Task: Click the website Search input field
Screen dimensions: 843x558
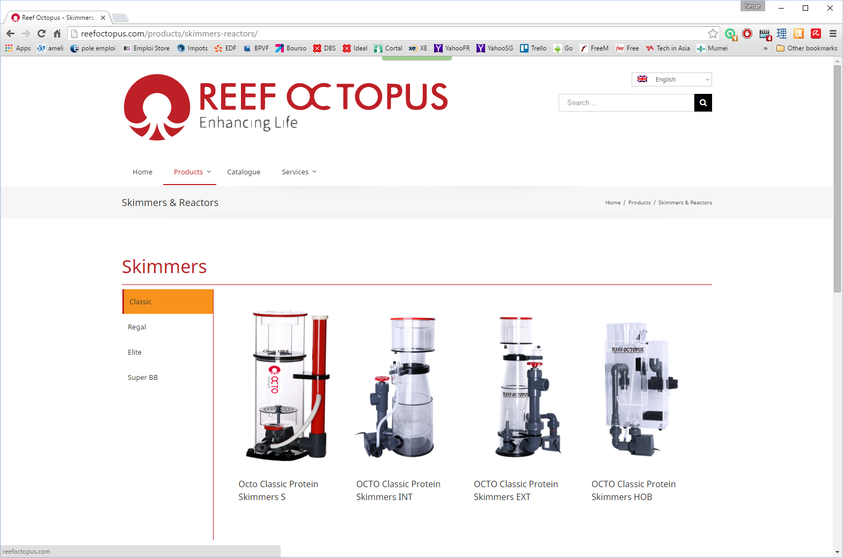Action: coord(626,102)
